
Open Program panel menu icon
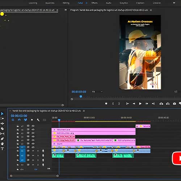pyautogui.click(x=151, y=10)
